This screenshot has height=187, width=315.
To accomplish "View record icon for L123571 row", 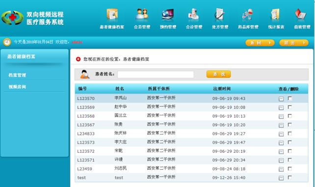I will pyautogui.click(x=281, y=160).
